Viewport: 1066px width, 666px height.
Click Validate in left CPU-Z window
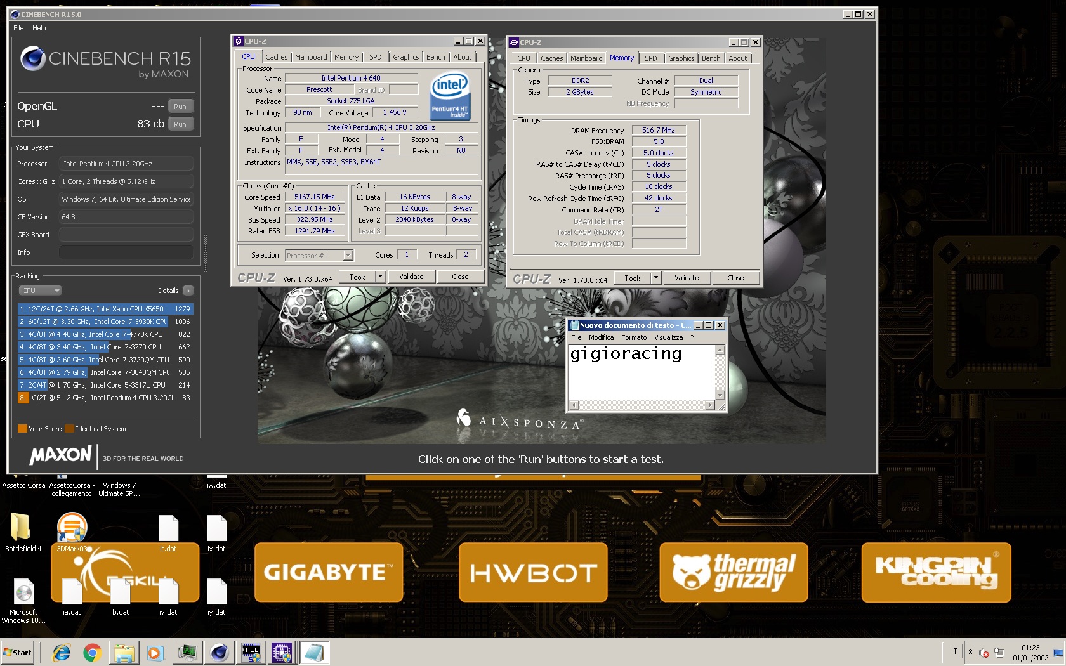[x=411, y=277]
